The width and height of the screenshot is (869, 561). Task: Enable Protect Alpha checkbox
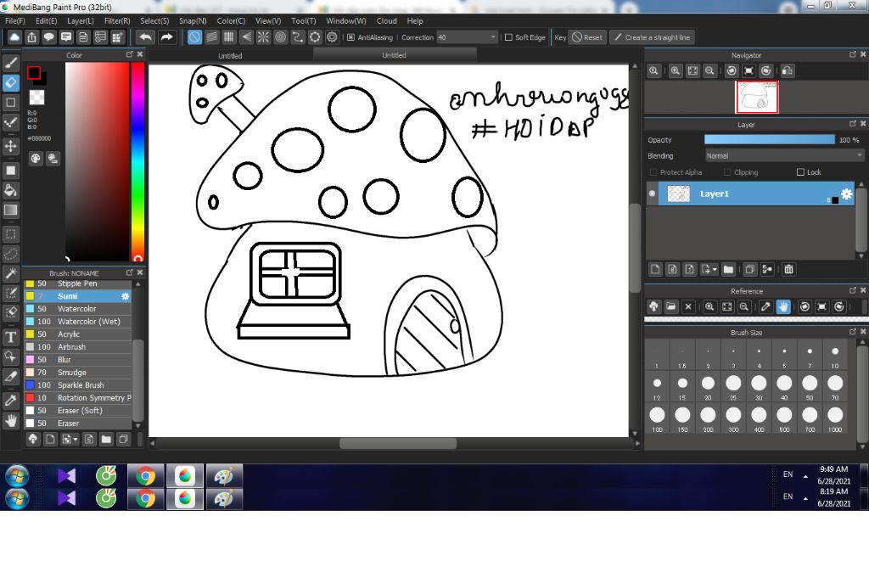coord(653,172)
